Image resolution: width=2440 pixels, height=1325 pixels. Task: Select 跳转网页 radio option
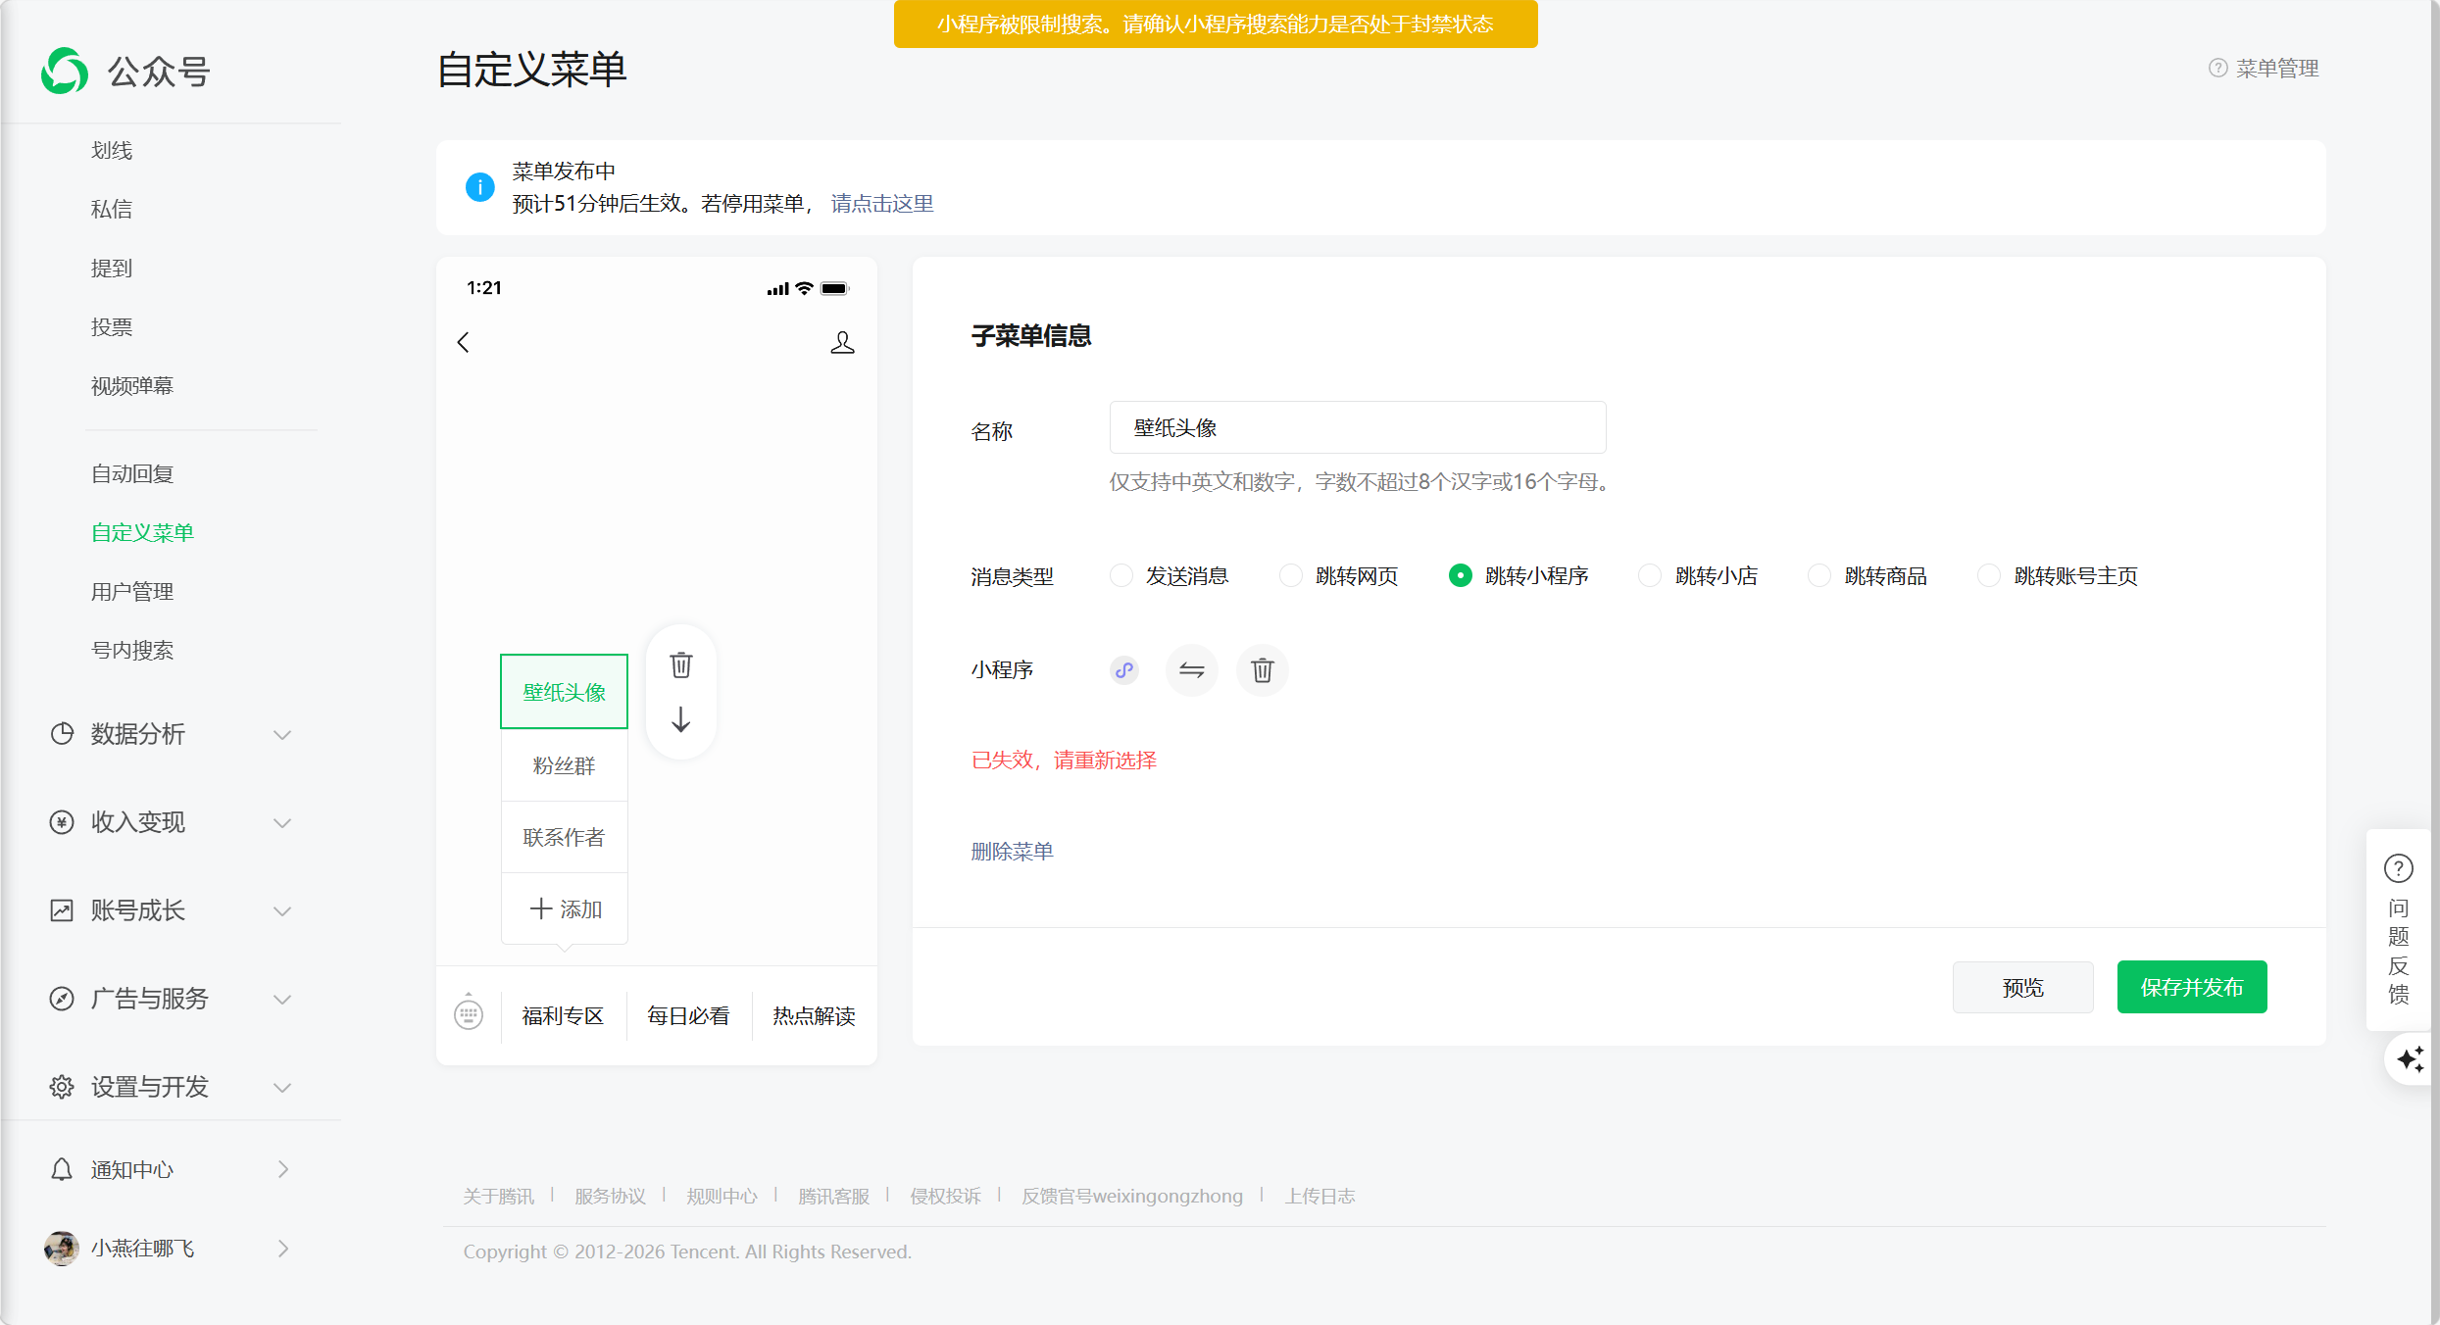click(1291, 576)
